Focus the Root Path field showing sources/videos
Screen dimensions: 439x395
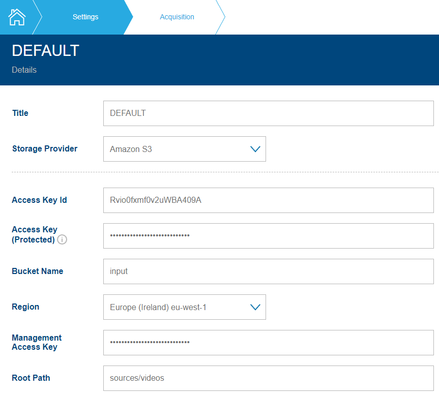pyautogui.click(x=268, y=378)
